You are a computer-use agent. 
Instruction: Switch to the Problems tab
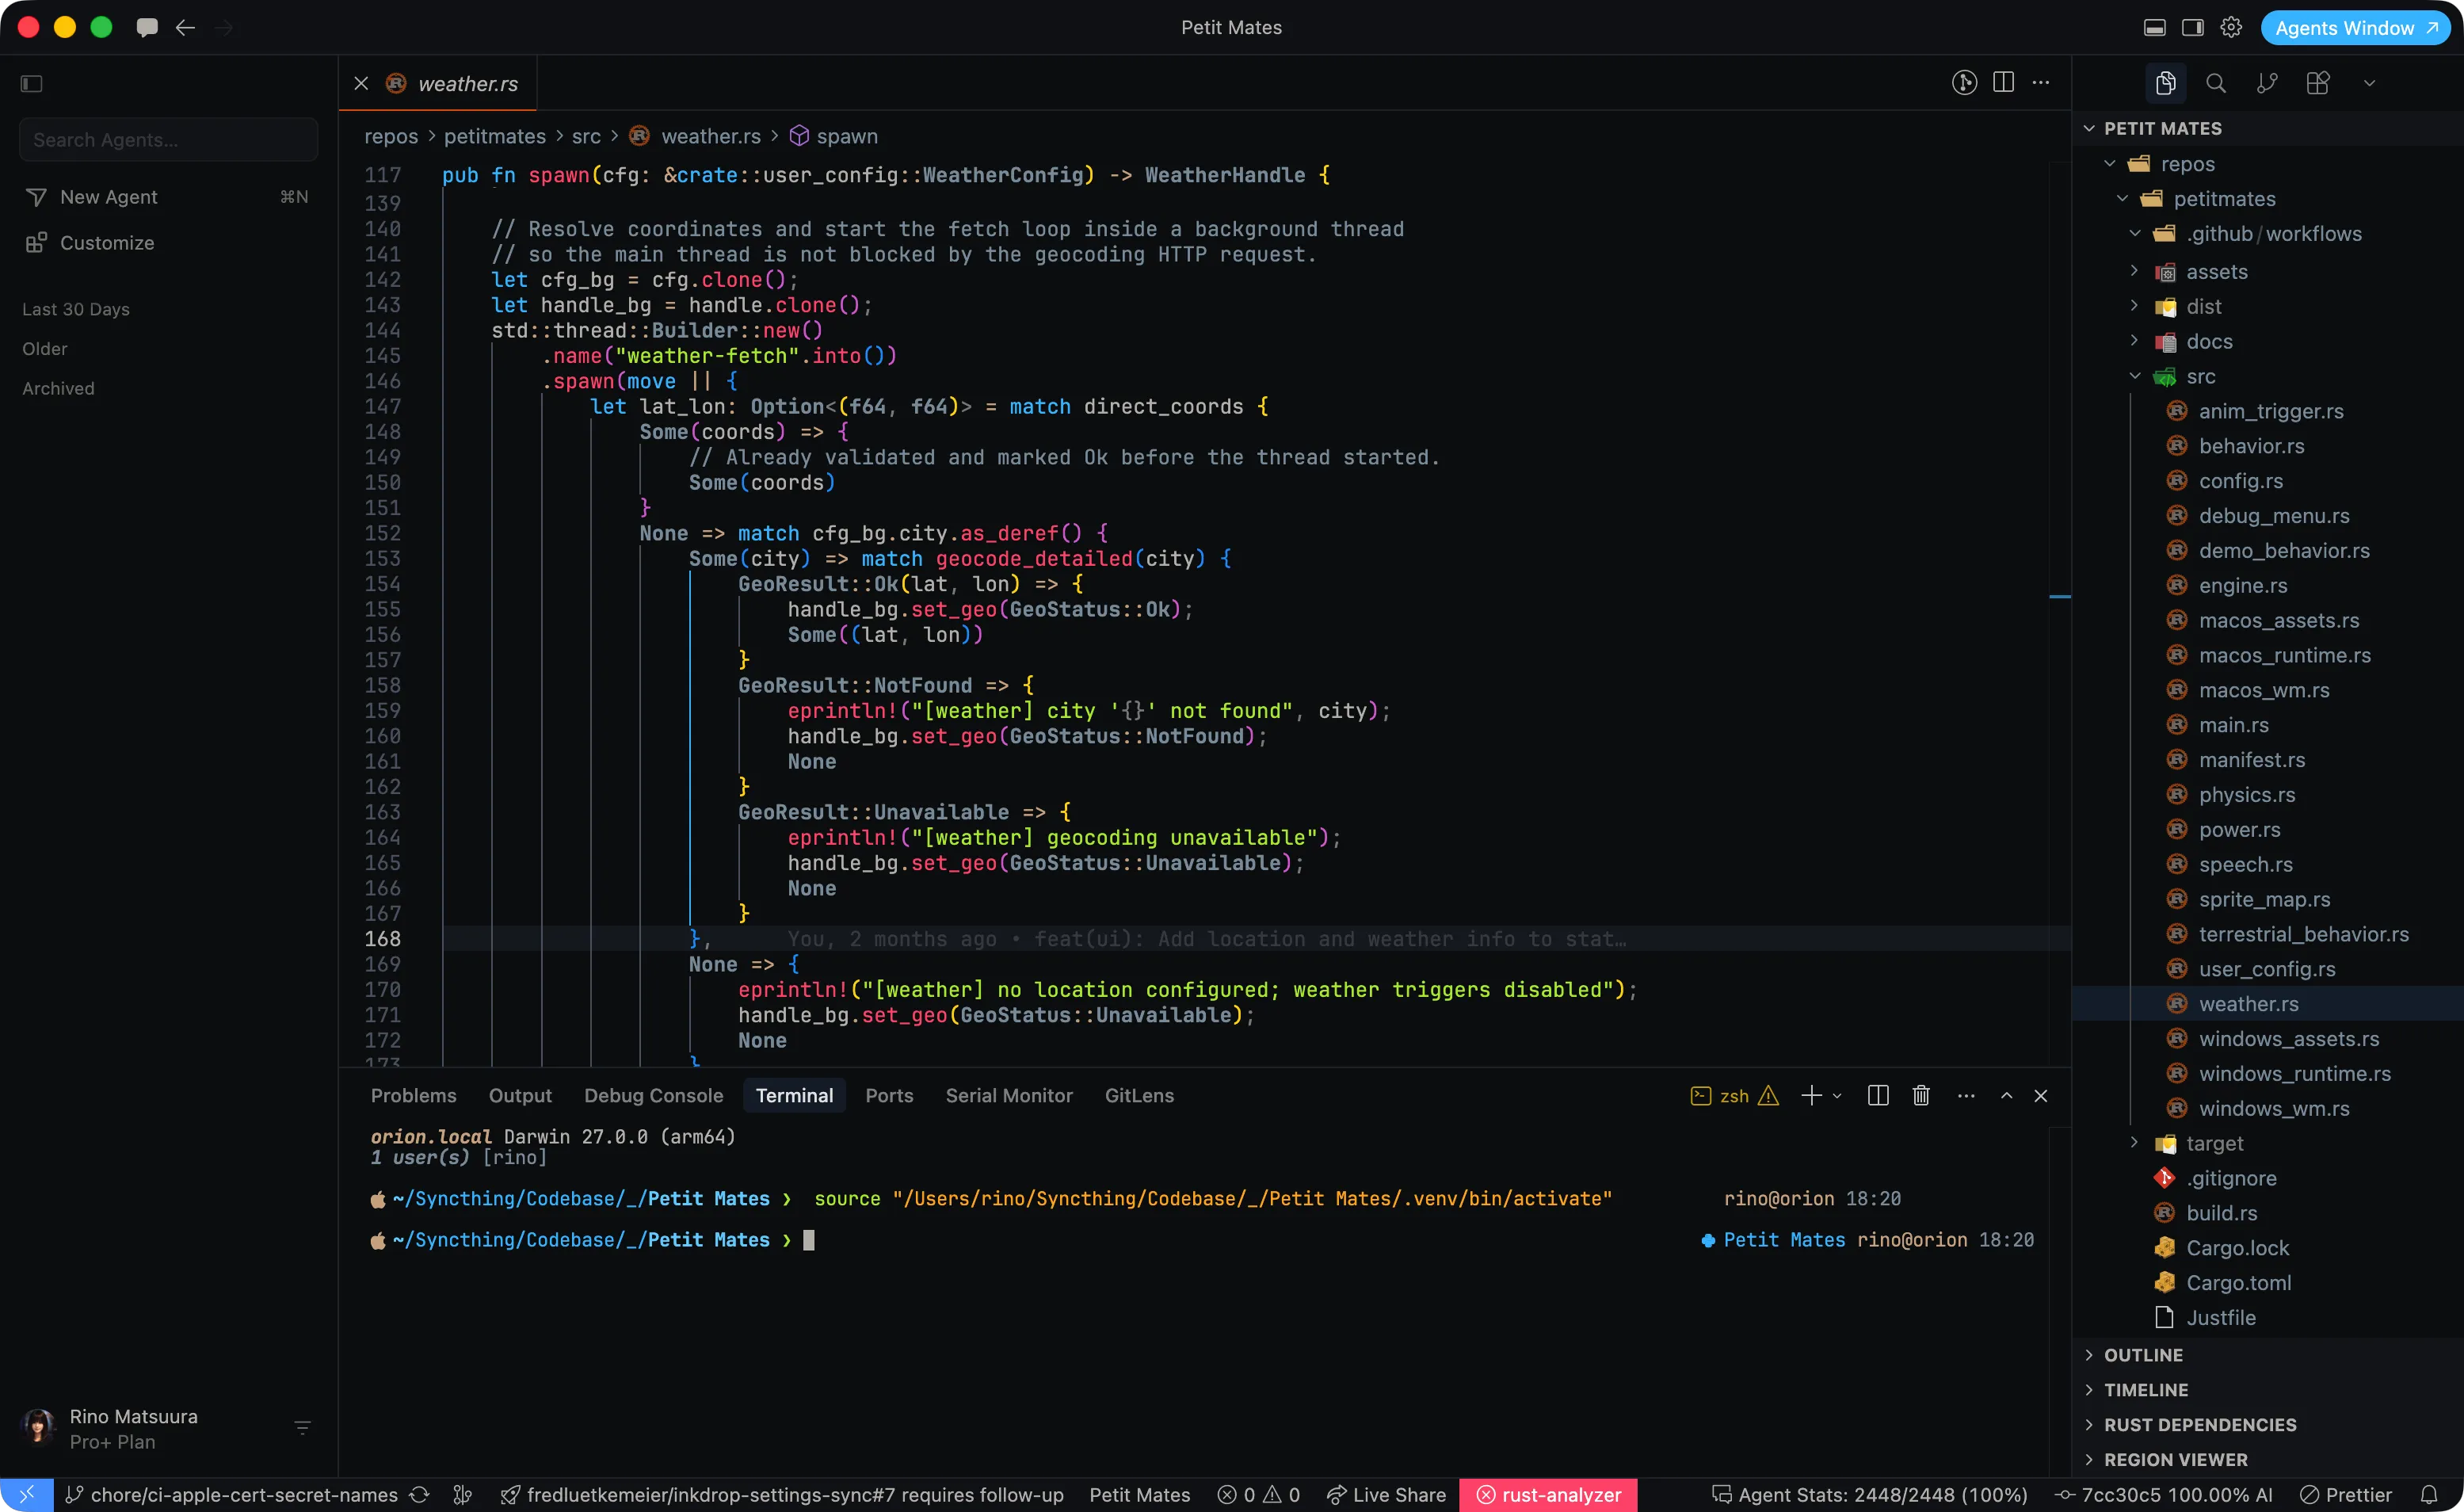click(413, 1095)
